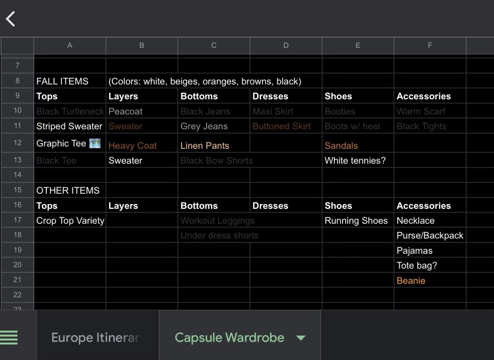The width and height of the screenshot is (494, 360).
Task: Select the Striped Sweater cell
Action: pos(69,126)
